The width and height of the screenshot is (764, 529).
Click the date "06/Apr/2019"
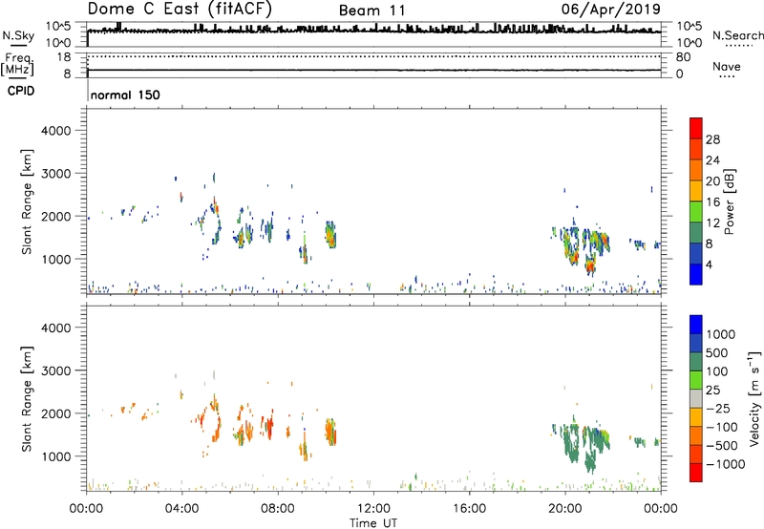point(611,9)
